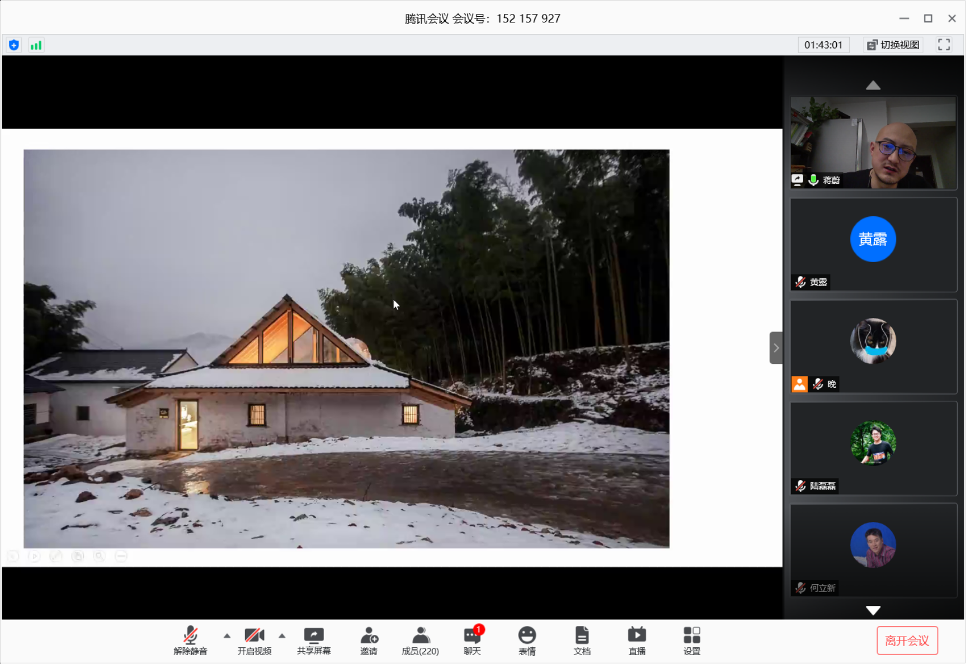Screen dimensions: 966x664
Task: Open the invite (邀请) participants icon
Action: (369, 641)
